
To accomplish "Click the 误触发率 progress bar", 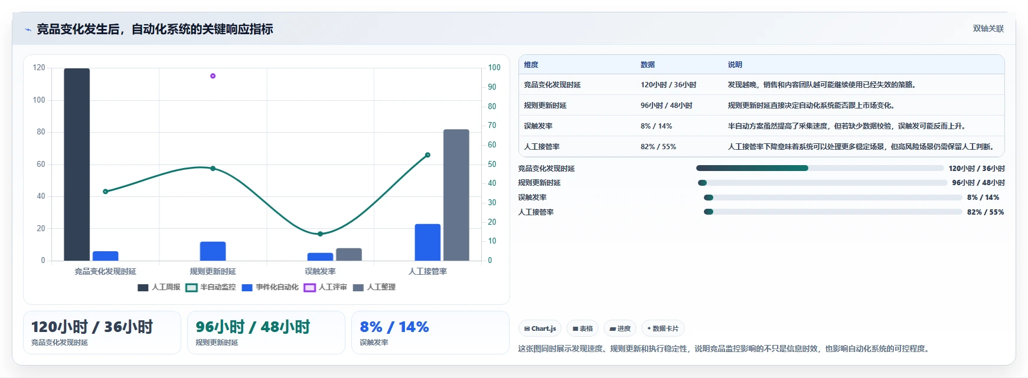I will coord(833,198).
